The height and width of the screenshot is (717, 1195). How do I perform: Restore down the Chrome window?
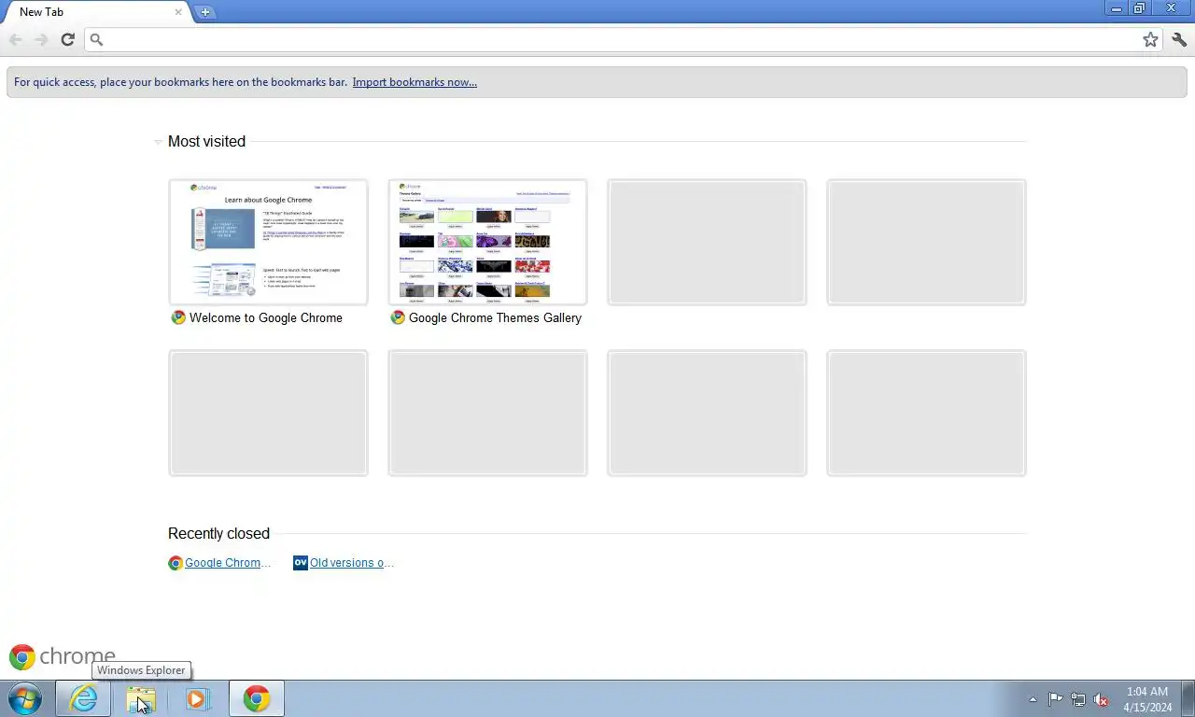[x=1139, y=8]
